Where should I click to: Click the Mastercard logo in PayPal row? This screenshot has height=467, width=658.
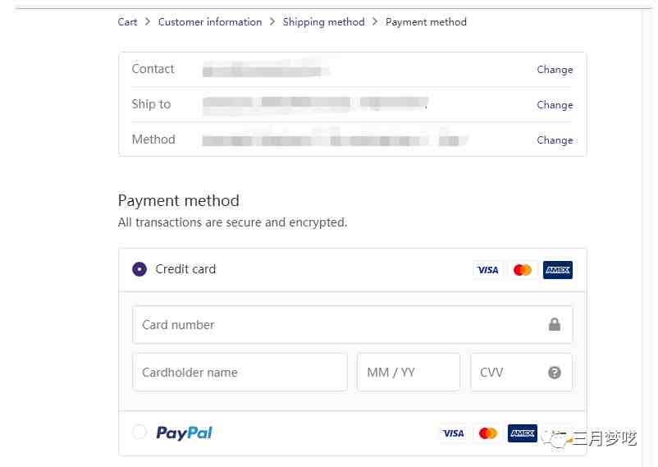click(488, 433)
